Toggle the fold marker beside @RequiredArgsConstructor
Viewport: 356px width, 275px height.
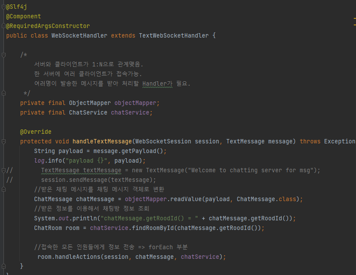pyautogui.click(x=3, y=26)
